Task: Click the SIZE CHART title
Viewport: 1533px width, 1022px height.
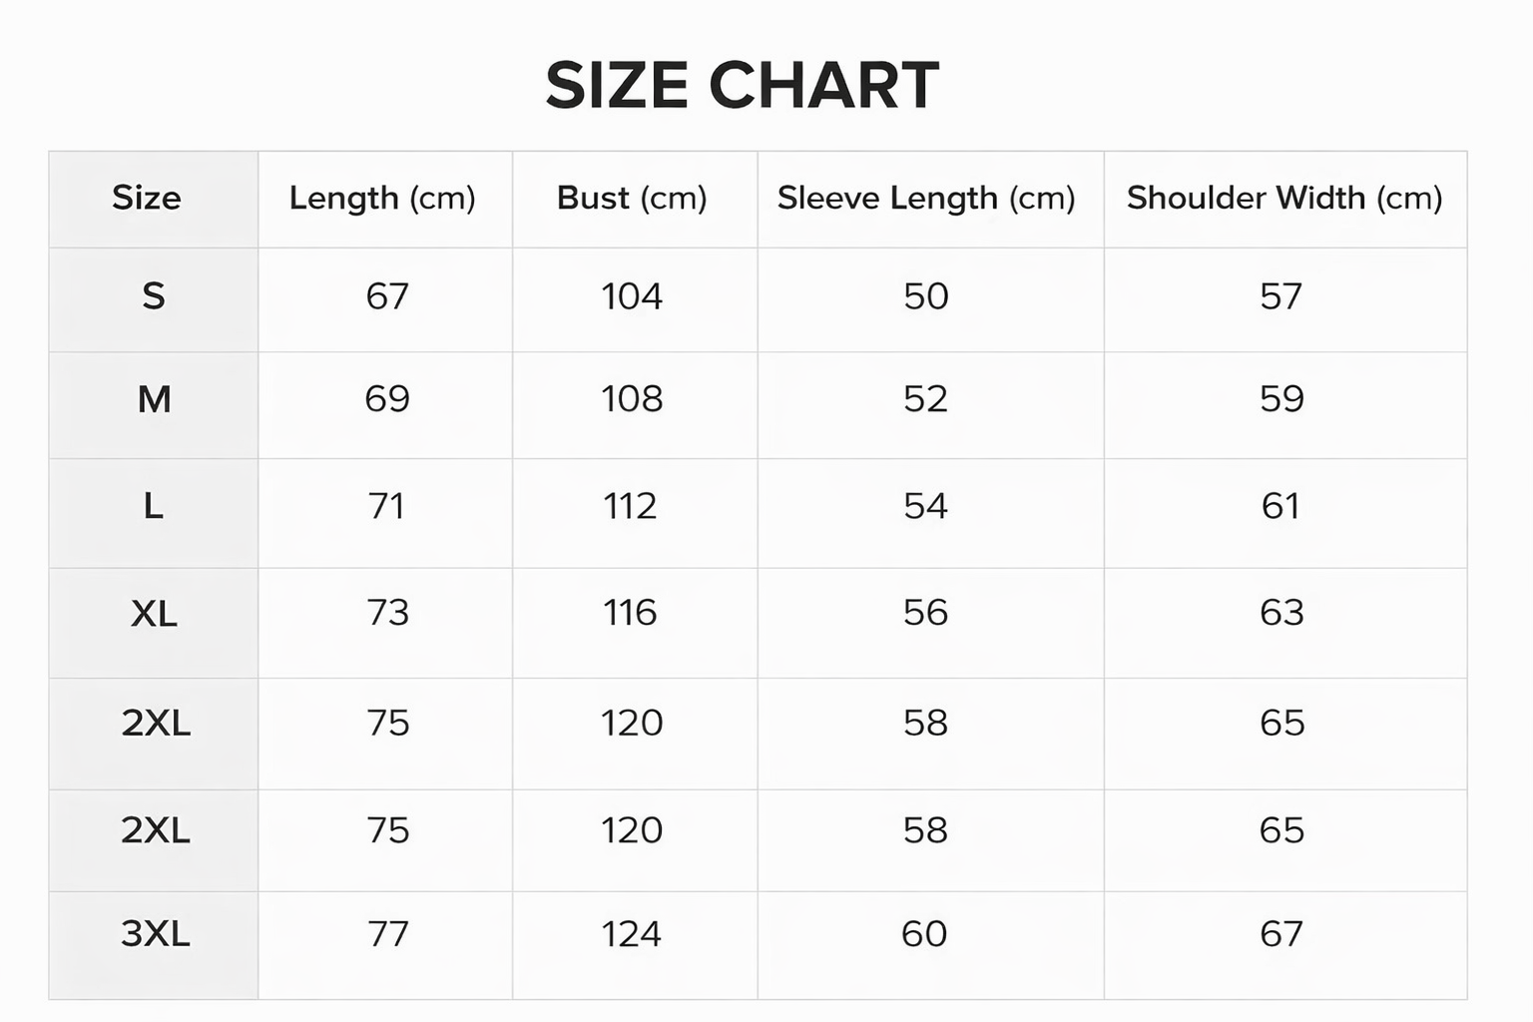Action: point(742,85)
